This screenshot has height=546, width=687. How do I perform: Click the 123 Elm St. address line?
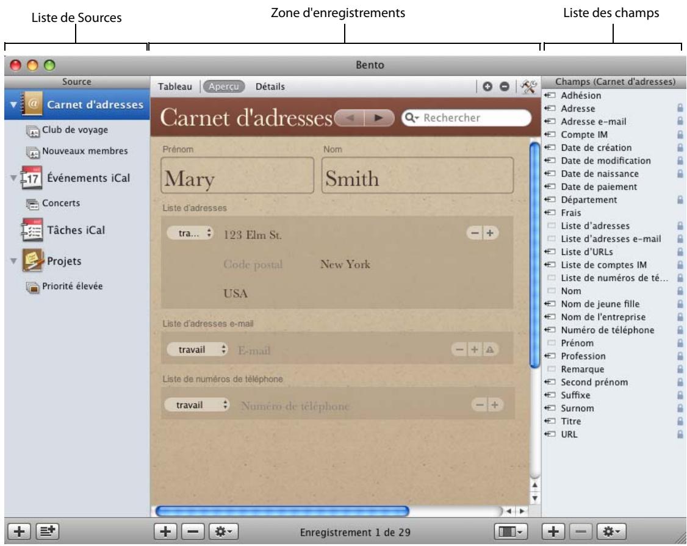[253, 235]
